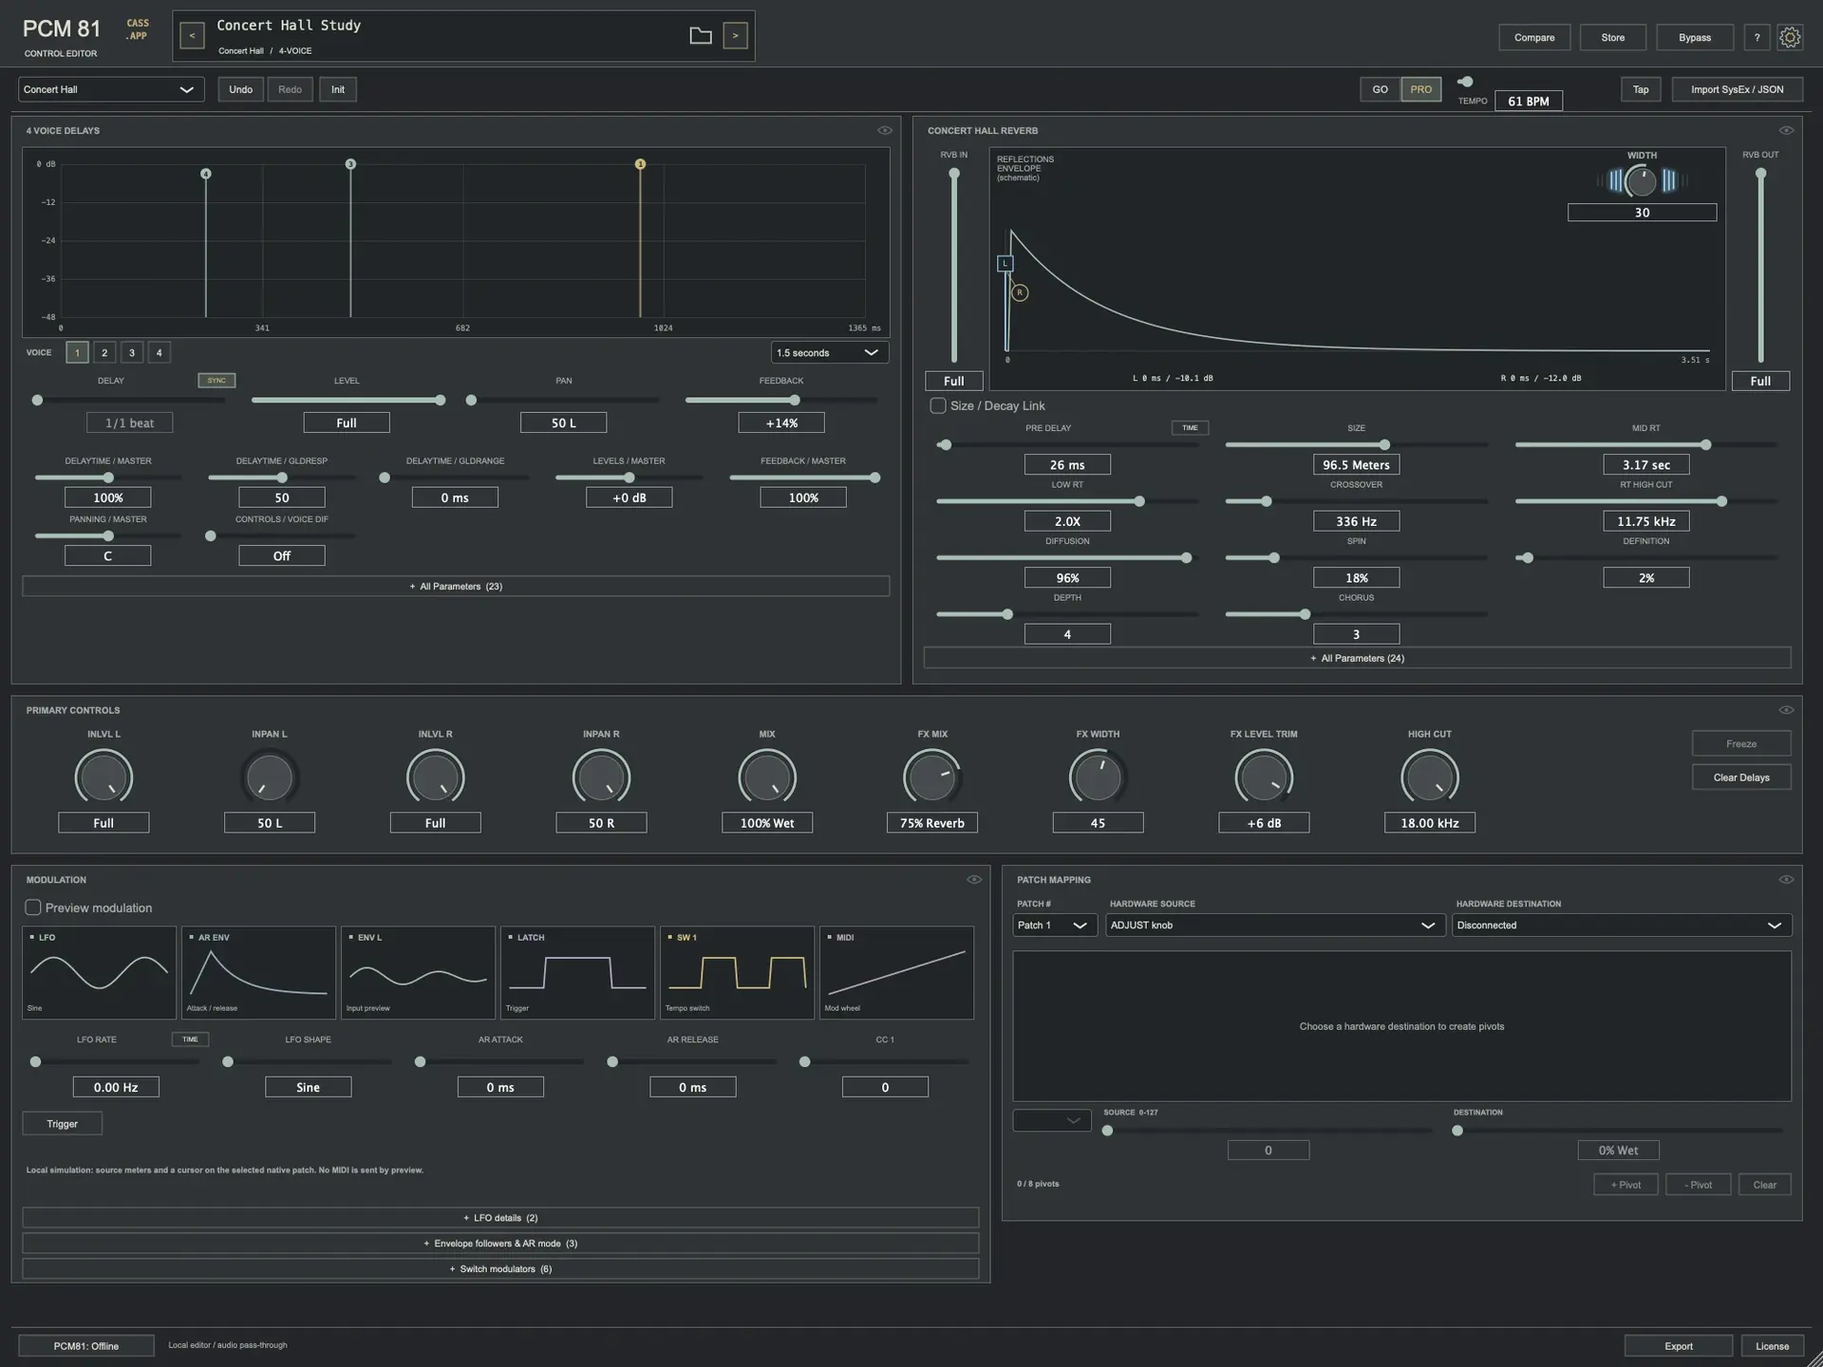Viewport: 1823px width, 1367px height.
Task: Hide the Modulation panel
Action: [x=974, y=879]
